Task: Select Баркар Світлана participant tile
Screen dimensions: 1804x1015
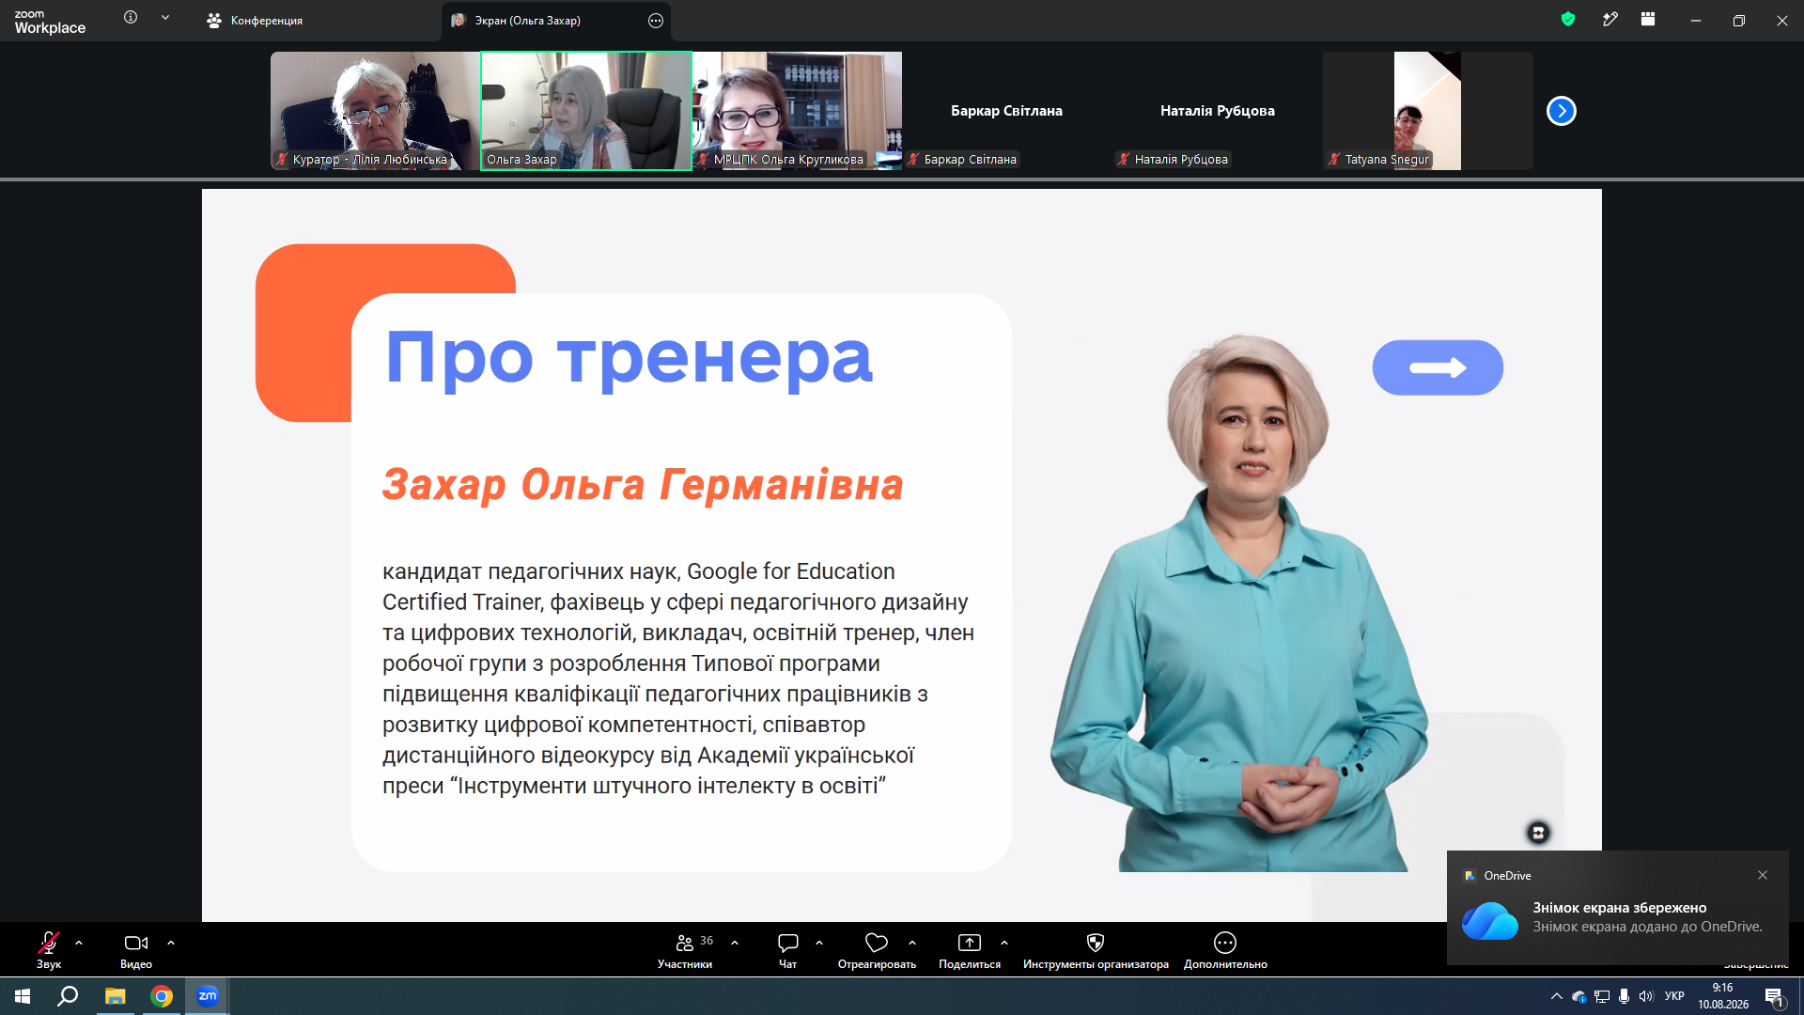Action: coord(1007,111)
